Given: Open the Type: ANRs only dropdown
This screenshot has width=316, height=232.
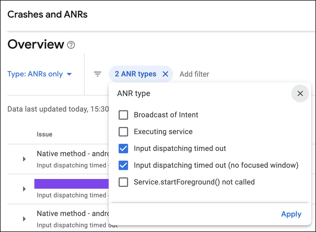Looking at the screenshot, I should click(39, 74).
